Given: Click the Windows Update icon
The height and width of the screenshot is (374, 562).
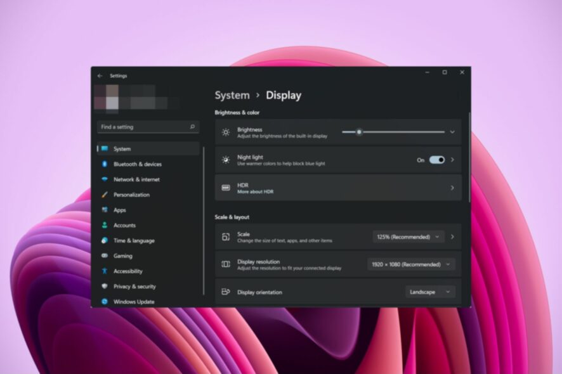Looking at the screenshot, I should (105, 302).
